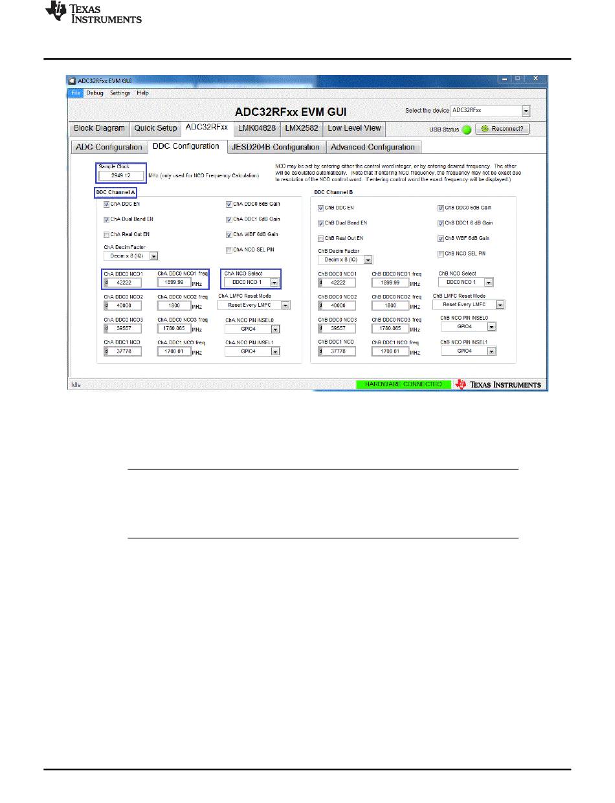
Task: Expand ChA NCO PIN INSEL0 dropdown
Action: 252,329
